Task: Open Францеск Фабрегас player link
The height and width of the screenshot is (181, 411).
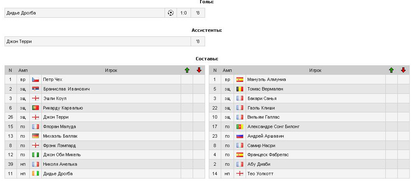Action: [268, 155]
